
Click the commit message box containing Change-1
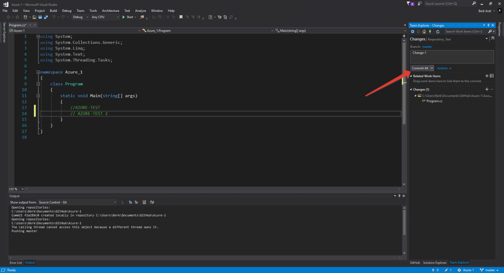(x=452, y=57)
